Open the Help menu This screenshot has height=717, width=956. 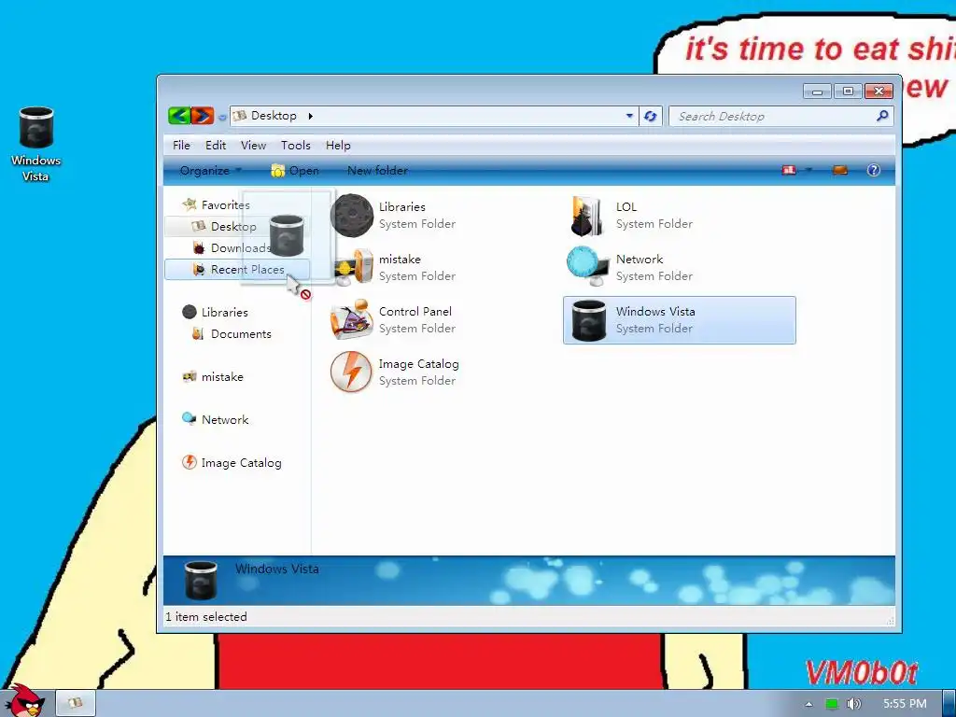[x=338, y=145]
